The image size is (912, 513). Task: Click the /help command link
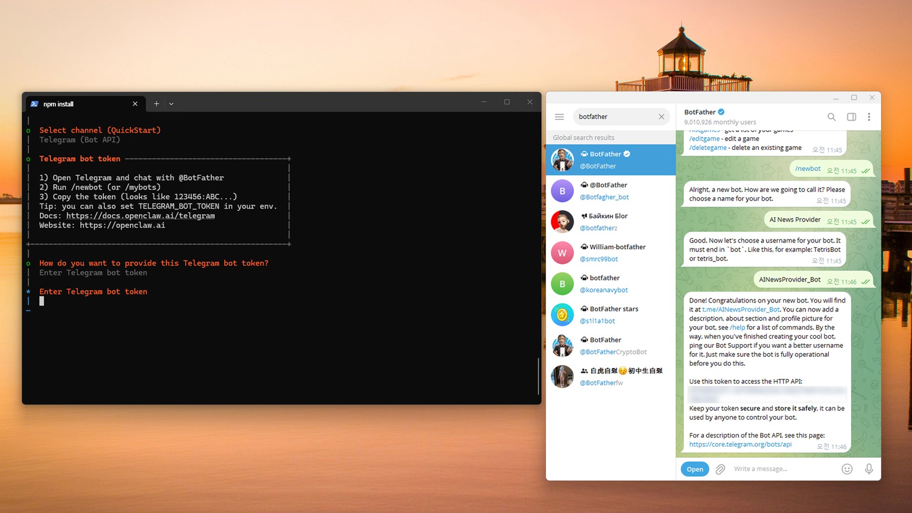(x=737, y=327)
